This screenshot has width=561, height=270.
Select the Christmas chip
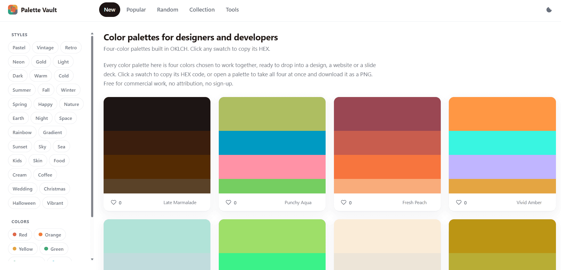click(55, 189)
